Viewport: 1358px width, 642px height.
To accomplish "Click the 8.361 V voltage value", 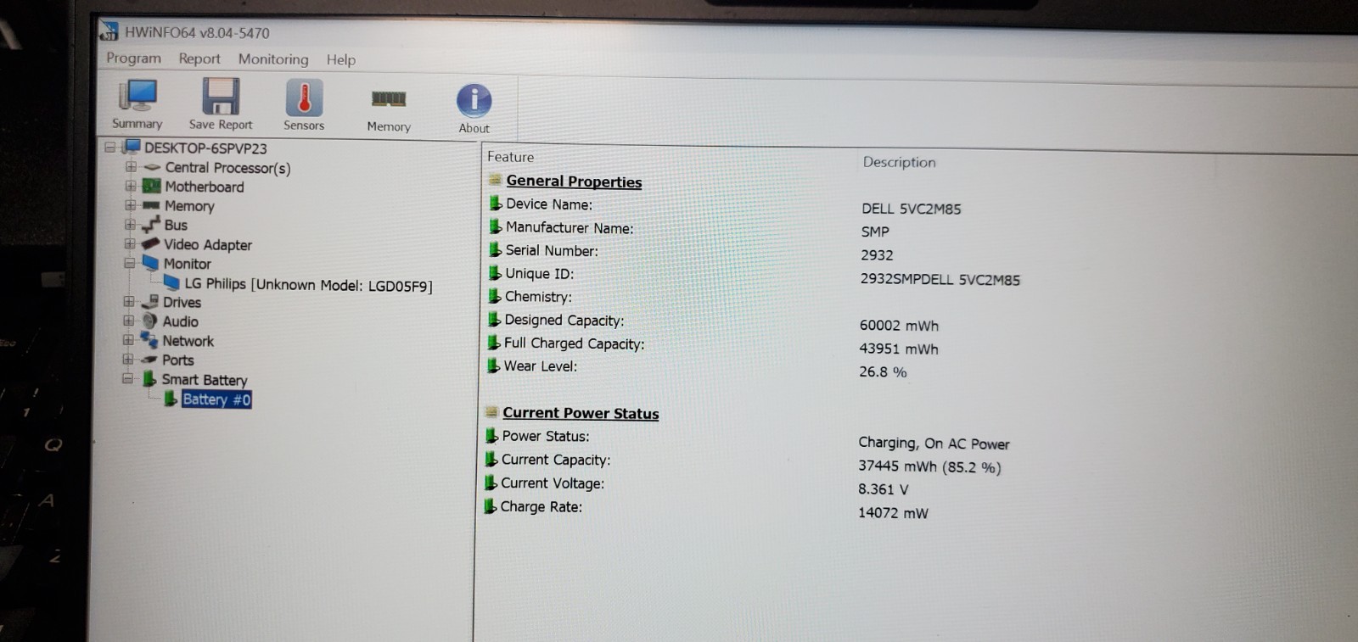I will [883, 489].
